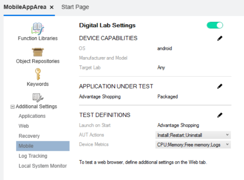Open the Recovery settings item
This screenshot has width=244, height=180.
29,136
